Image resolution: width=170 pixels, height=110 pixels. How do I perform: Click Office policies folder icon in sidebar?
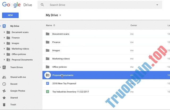click(8, 54)
